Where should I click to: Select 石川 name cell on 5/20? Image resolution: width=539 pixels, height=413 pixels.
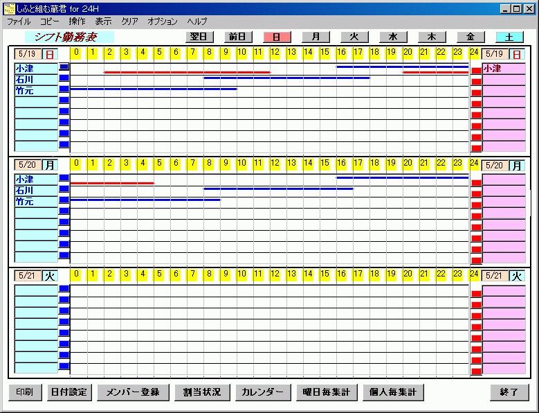(x=36, y=191)
